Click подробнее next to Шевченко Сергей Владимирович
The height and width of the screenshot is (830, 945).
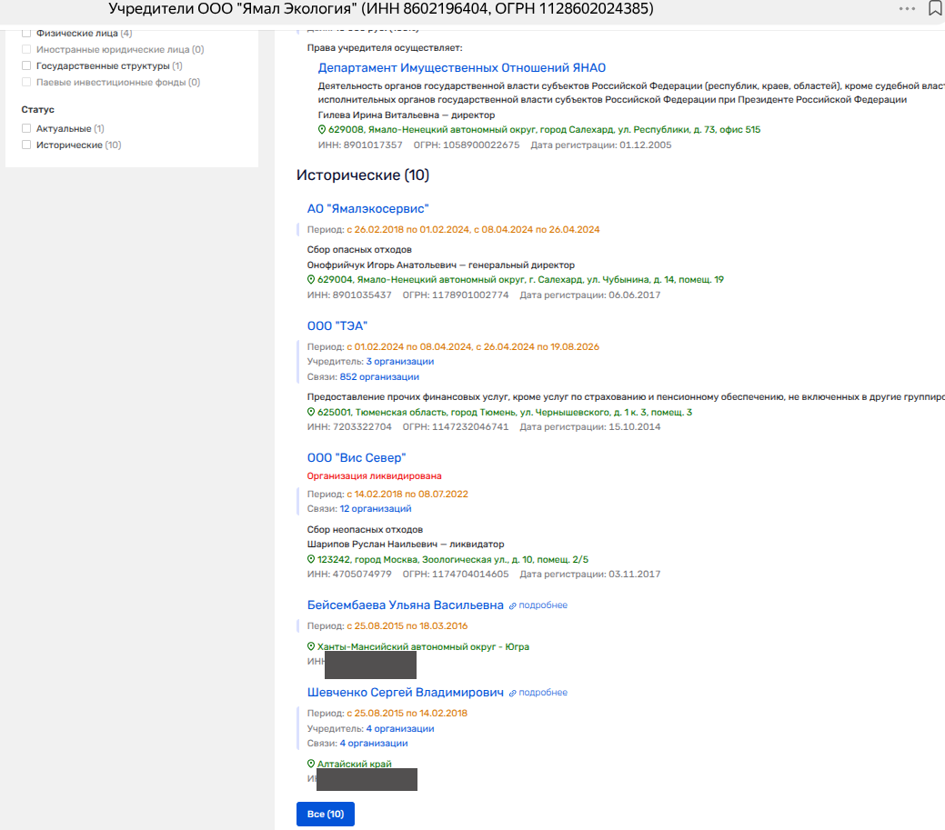coord(543,693)
